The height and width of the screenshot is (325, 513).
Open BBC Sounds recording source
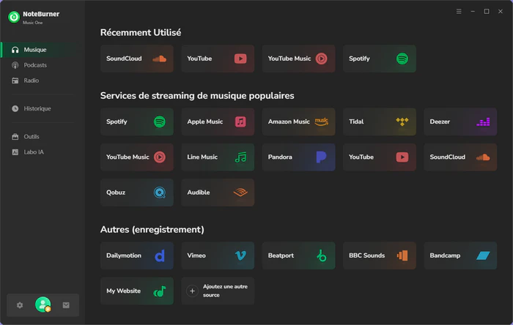click(379, 255)
